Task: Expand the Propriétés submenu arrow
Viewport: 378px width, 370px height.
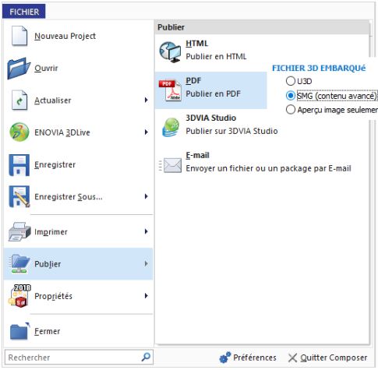Action: pos(147,296)
